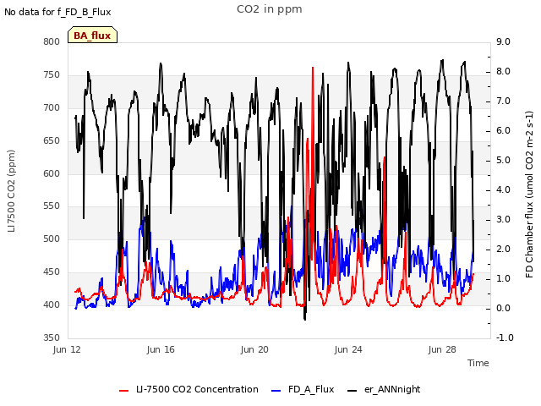Image resolution: width=541 pixels, height=406 pixels.
Task: Click the 450 left axis value
Action: point(52,272)
